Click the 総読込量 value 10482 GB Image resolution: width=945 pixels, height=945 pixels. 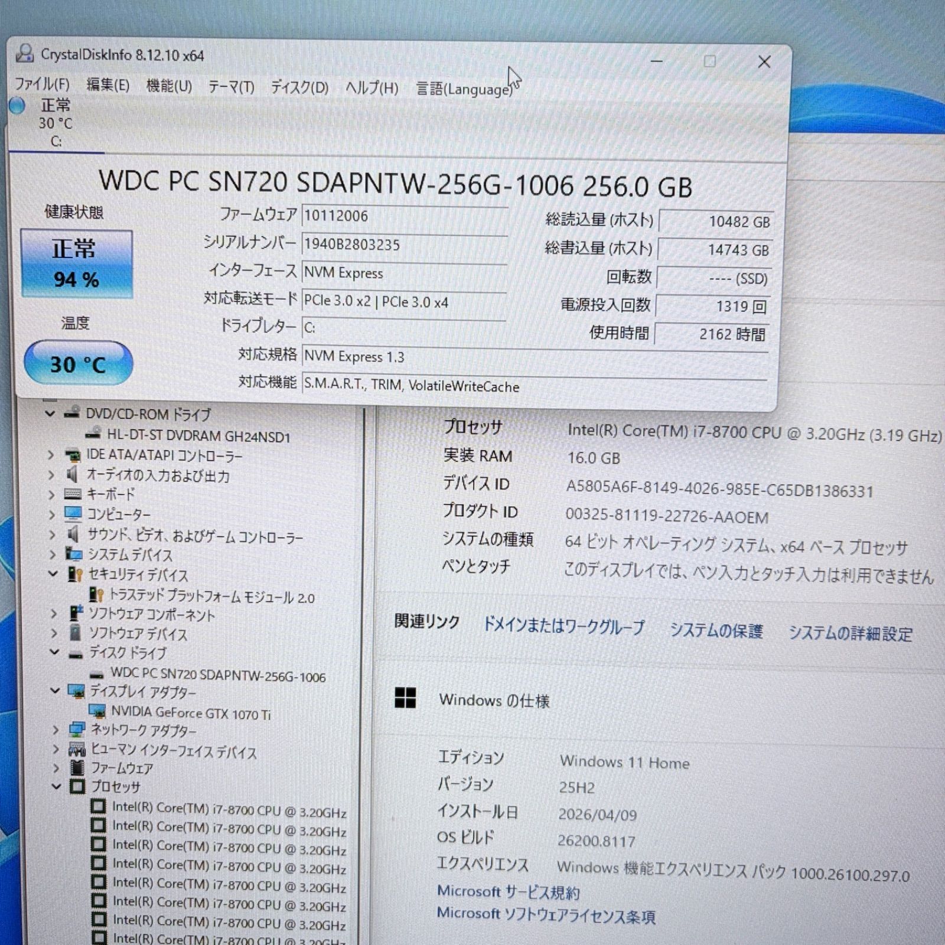(x=716, y=221)
